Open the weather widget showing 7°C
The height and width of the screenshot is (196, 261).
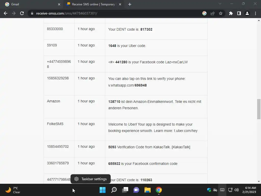coord(13,190)
